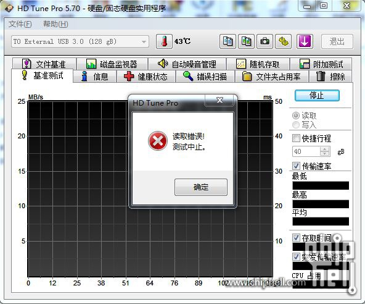Click the 最高 result field
This screenshot has width=365, height=304.
click(321, 204)
